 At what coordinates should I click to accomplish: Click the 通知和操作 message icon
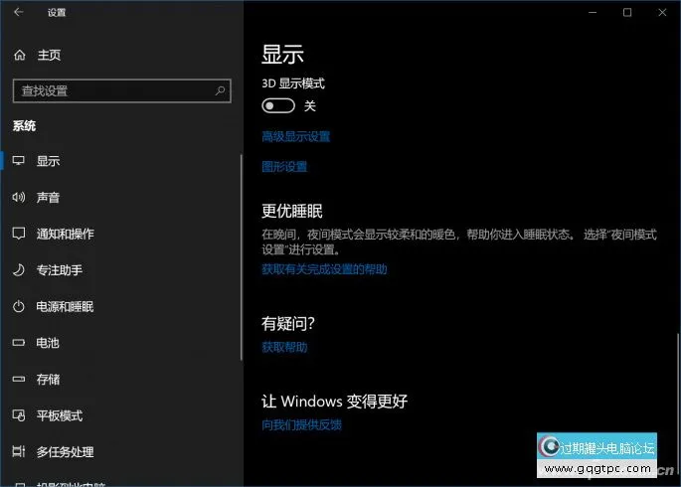19,234
